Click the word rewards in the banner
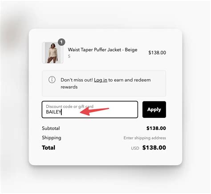Viewport: 211px width, 194px height. coord(69,87)
